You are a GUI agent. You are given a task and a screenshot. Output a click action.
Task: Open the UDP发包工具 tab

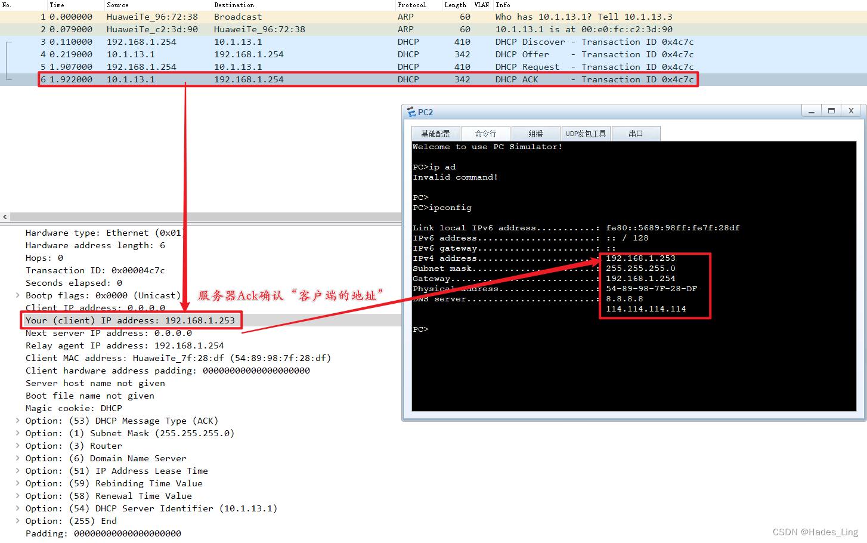coord(586,134)
